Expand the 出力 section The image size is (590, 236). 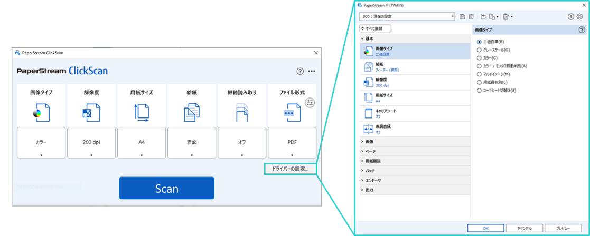click(415, 190)
